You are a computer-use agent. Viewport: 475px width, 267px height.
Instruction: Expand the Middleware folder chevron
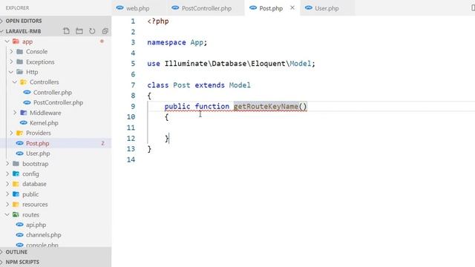pos(15,113)
